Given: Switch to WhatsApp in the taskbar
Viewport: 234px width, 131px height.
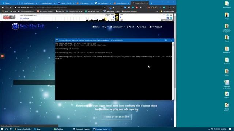Looking at the screenshot, I should point(63,129).
